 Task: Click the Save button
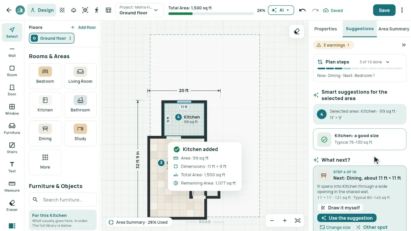point(384,10)
